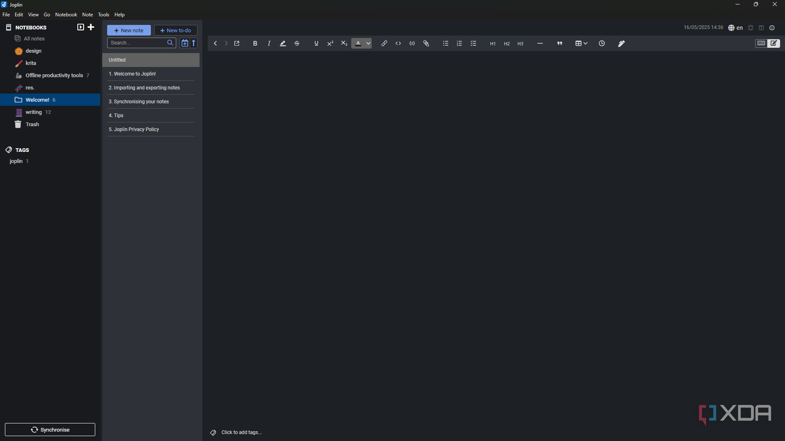785x441 pixels.
Task: Insert current date and time
Action: [602, 43]
